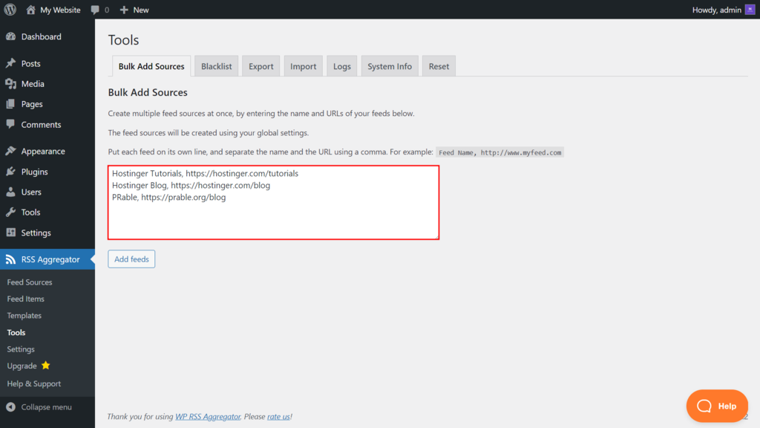Open the Import tab
Screen dimensions: 760x428
pyautogui.click(x=303, y=65)
